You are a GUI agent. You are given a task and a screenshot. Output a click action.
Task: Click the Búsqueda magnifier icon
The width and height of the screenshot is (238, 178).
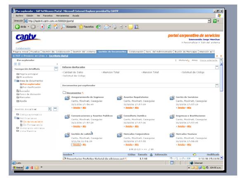[63, 27]
